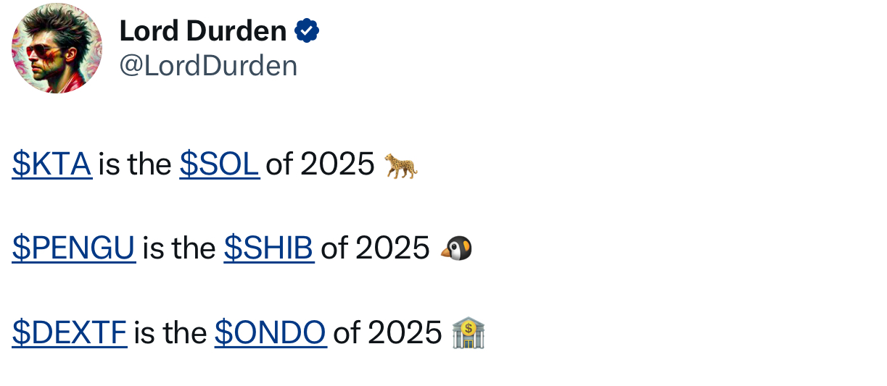The width and height of the screenshot is (887, 386).
Task: Open the $DEXTF cashtag link
Action: [x=69, y=333]
